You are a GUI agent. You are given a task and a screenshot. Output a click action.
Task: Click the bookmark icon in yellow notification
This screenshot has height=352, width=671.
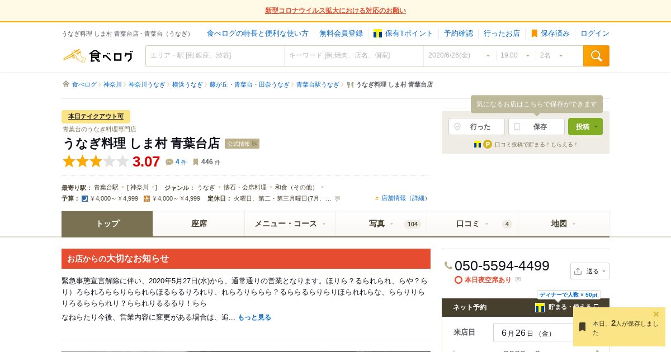(x=582, y=327)
